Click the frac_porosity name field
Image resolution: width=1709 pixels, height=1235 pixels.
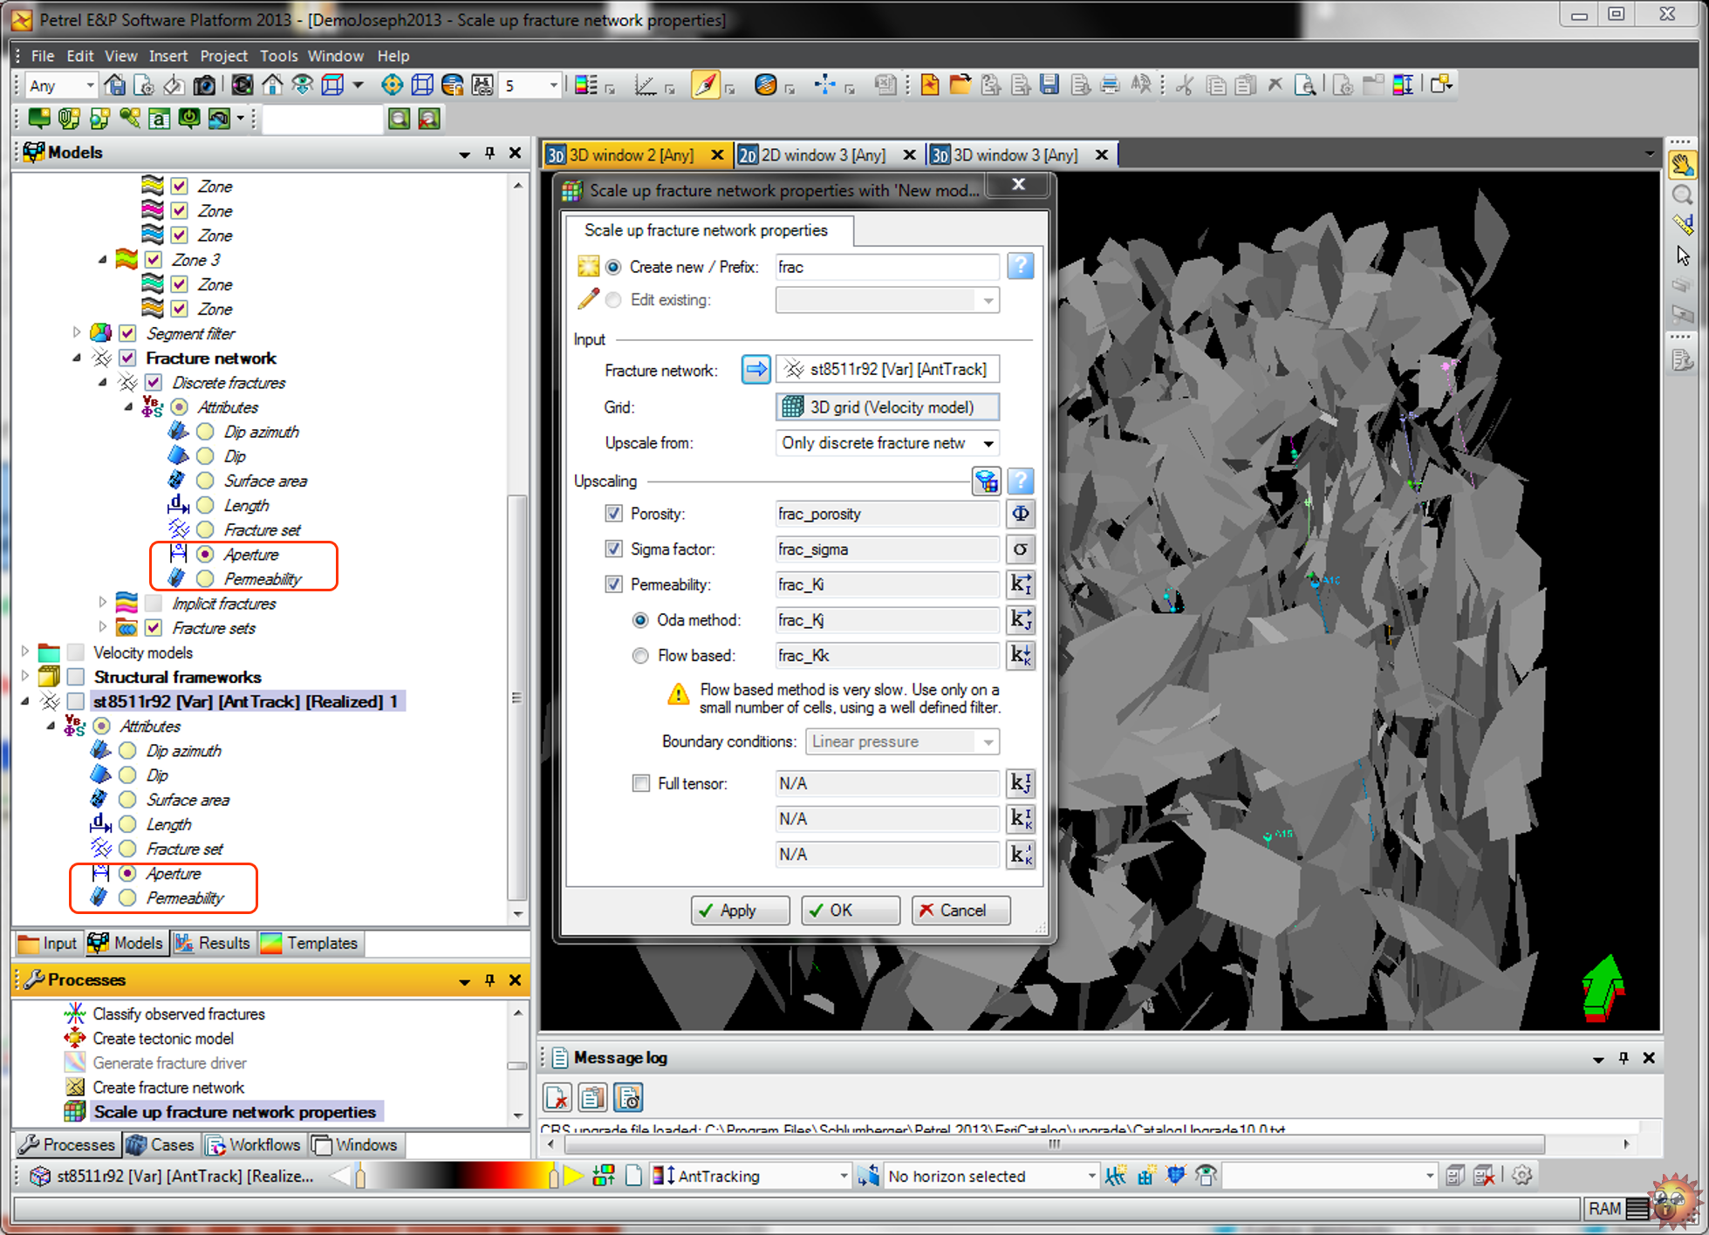[887, 514]
